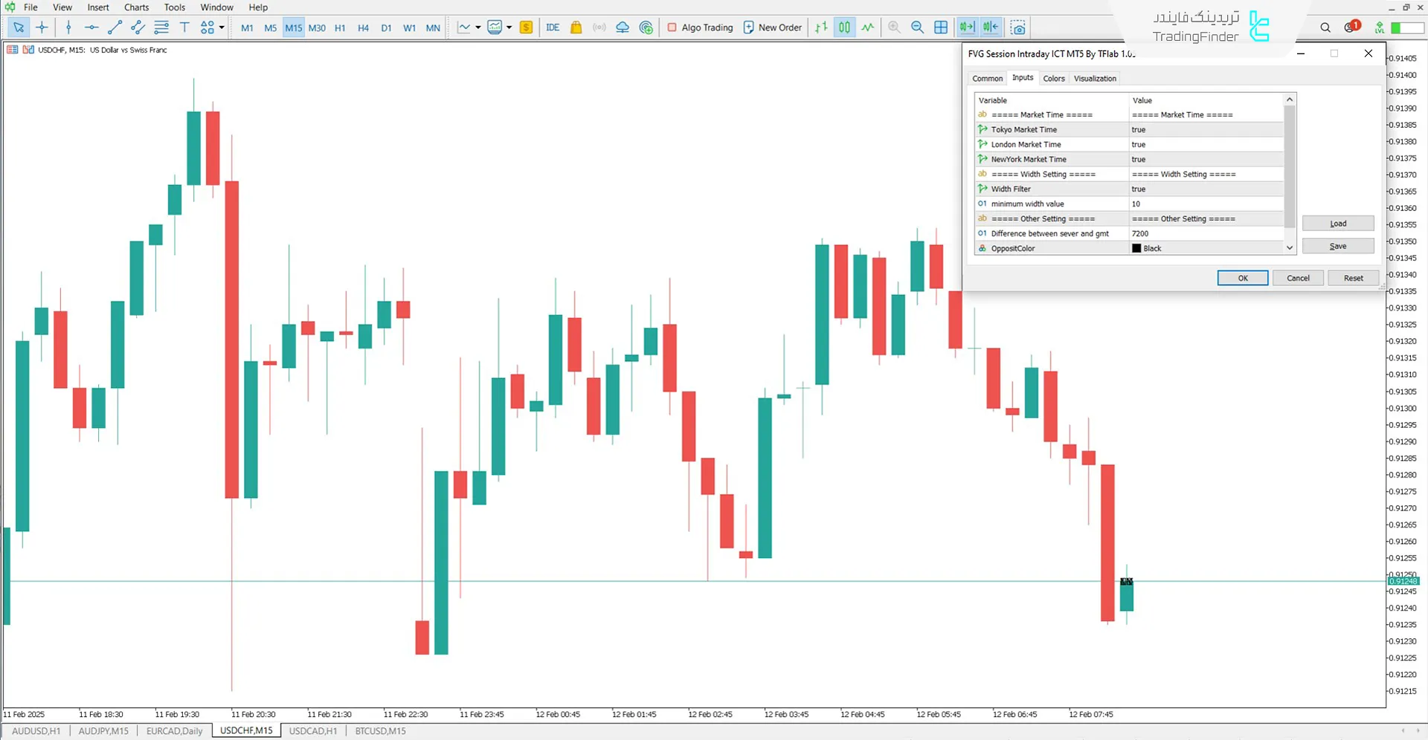The width and height of the screenshot is (1428, 740).
Task: Open the Charts menu
Action: [x=136, y=7]
